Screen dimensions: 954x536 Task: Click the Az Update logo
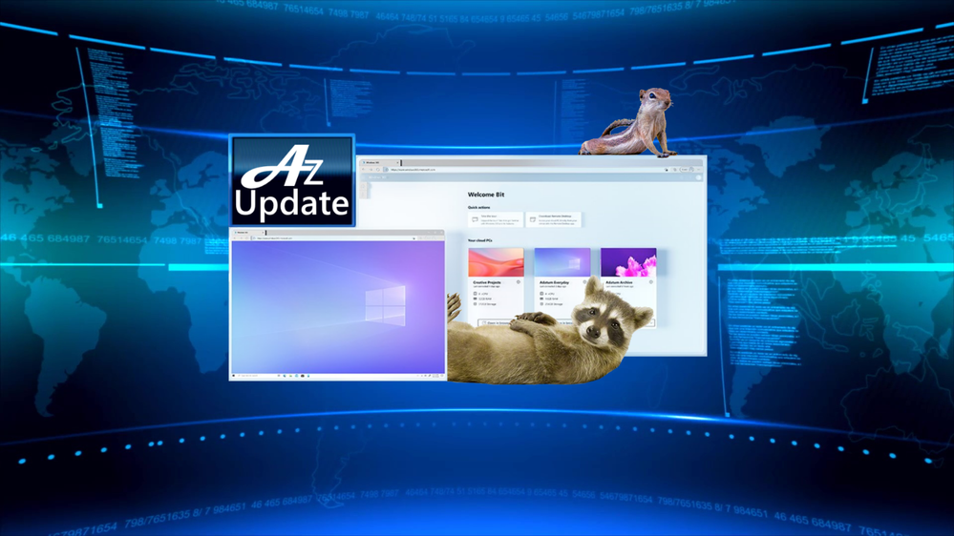pyautogui.click(x=292, y=181)
